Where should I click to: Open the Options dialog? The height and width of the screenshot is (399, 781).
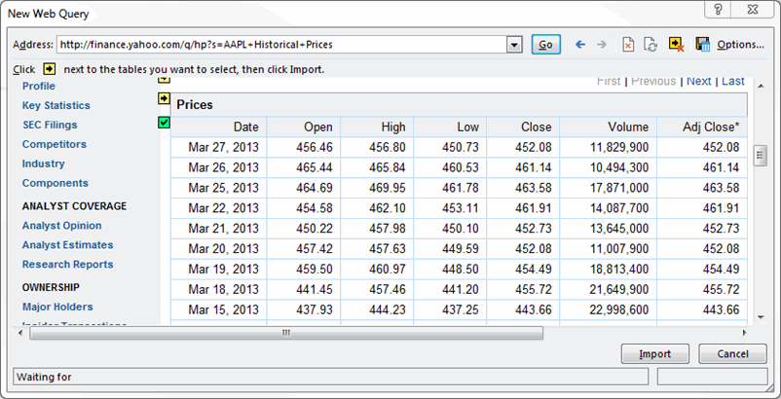click(x=741, y=45)
